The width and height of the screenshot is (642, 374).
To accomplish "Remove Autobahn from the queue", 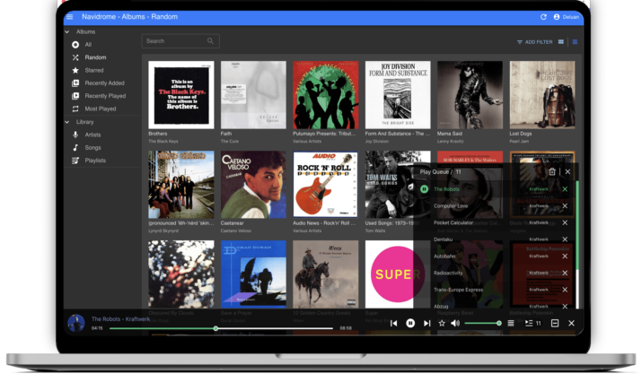I will click(x=565, y=257).
